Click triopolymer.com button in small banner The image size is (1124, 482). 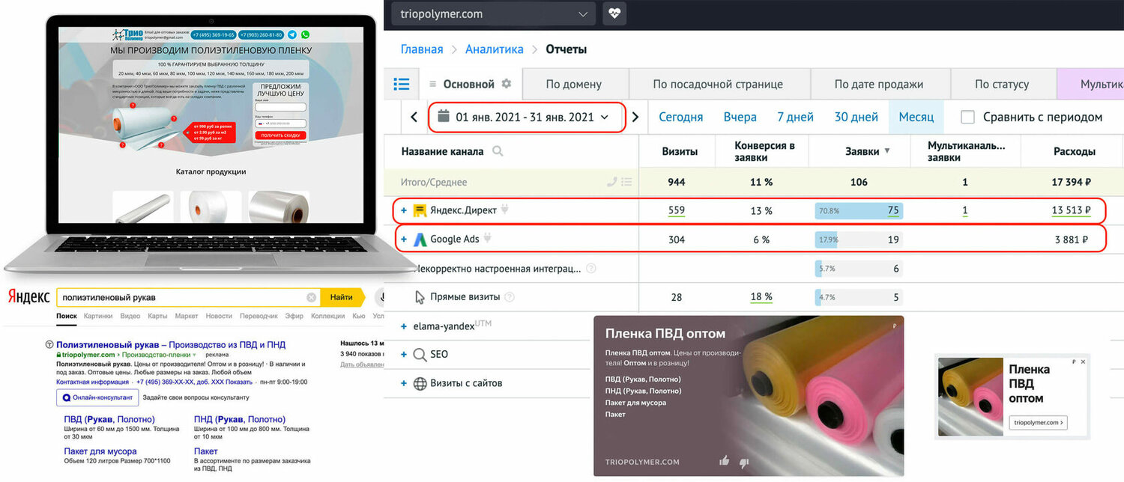[1038, 423]
